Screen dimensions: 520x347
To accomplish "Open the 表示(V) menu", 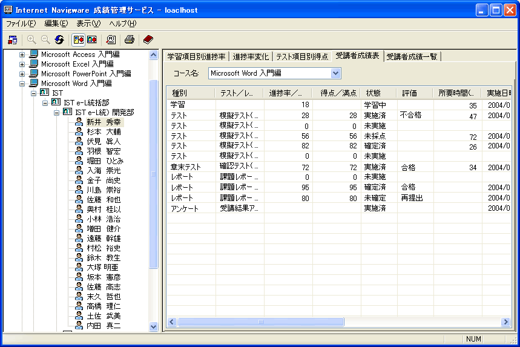I will 88,24.
